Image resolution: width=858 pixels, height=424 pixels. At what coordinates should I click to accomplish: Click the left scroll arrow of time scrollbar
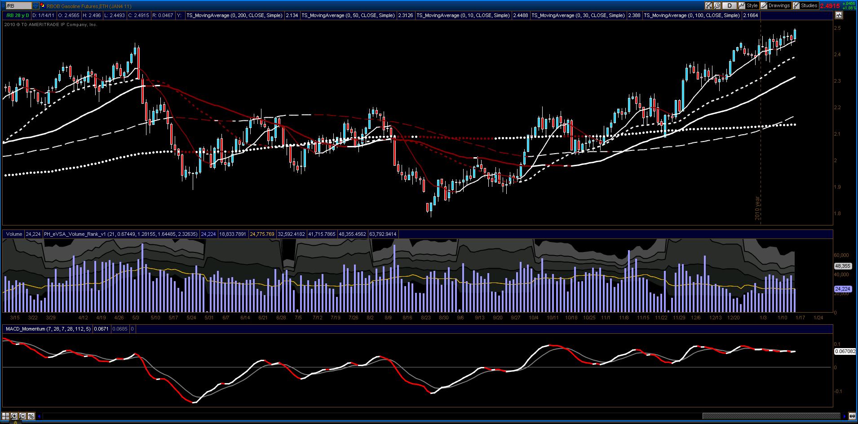40,416
